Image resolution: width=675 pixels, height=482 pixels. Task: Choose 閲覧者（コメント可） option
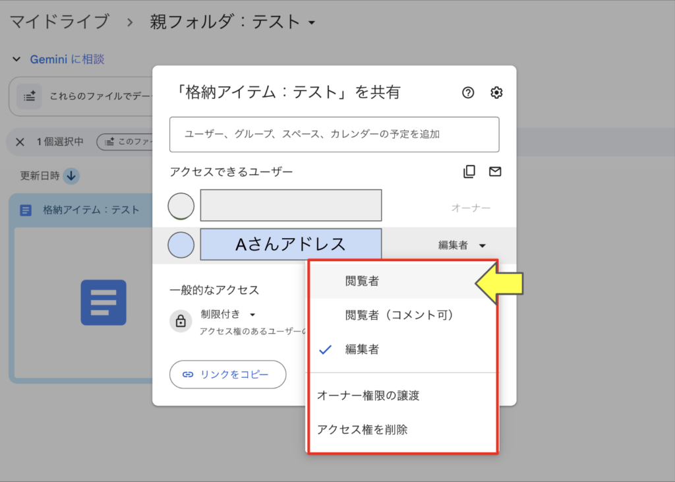(400, 315)
